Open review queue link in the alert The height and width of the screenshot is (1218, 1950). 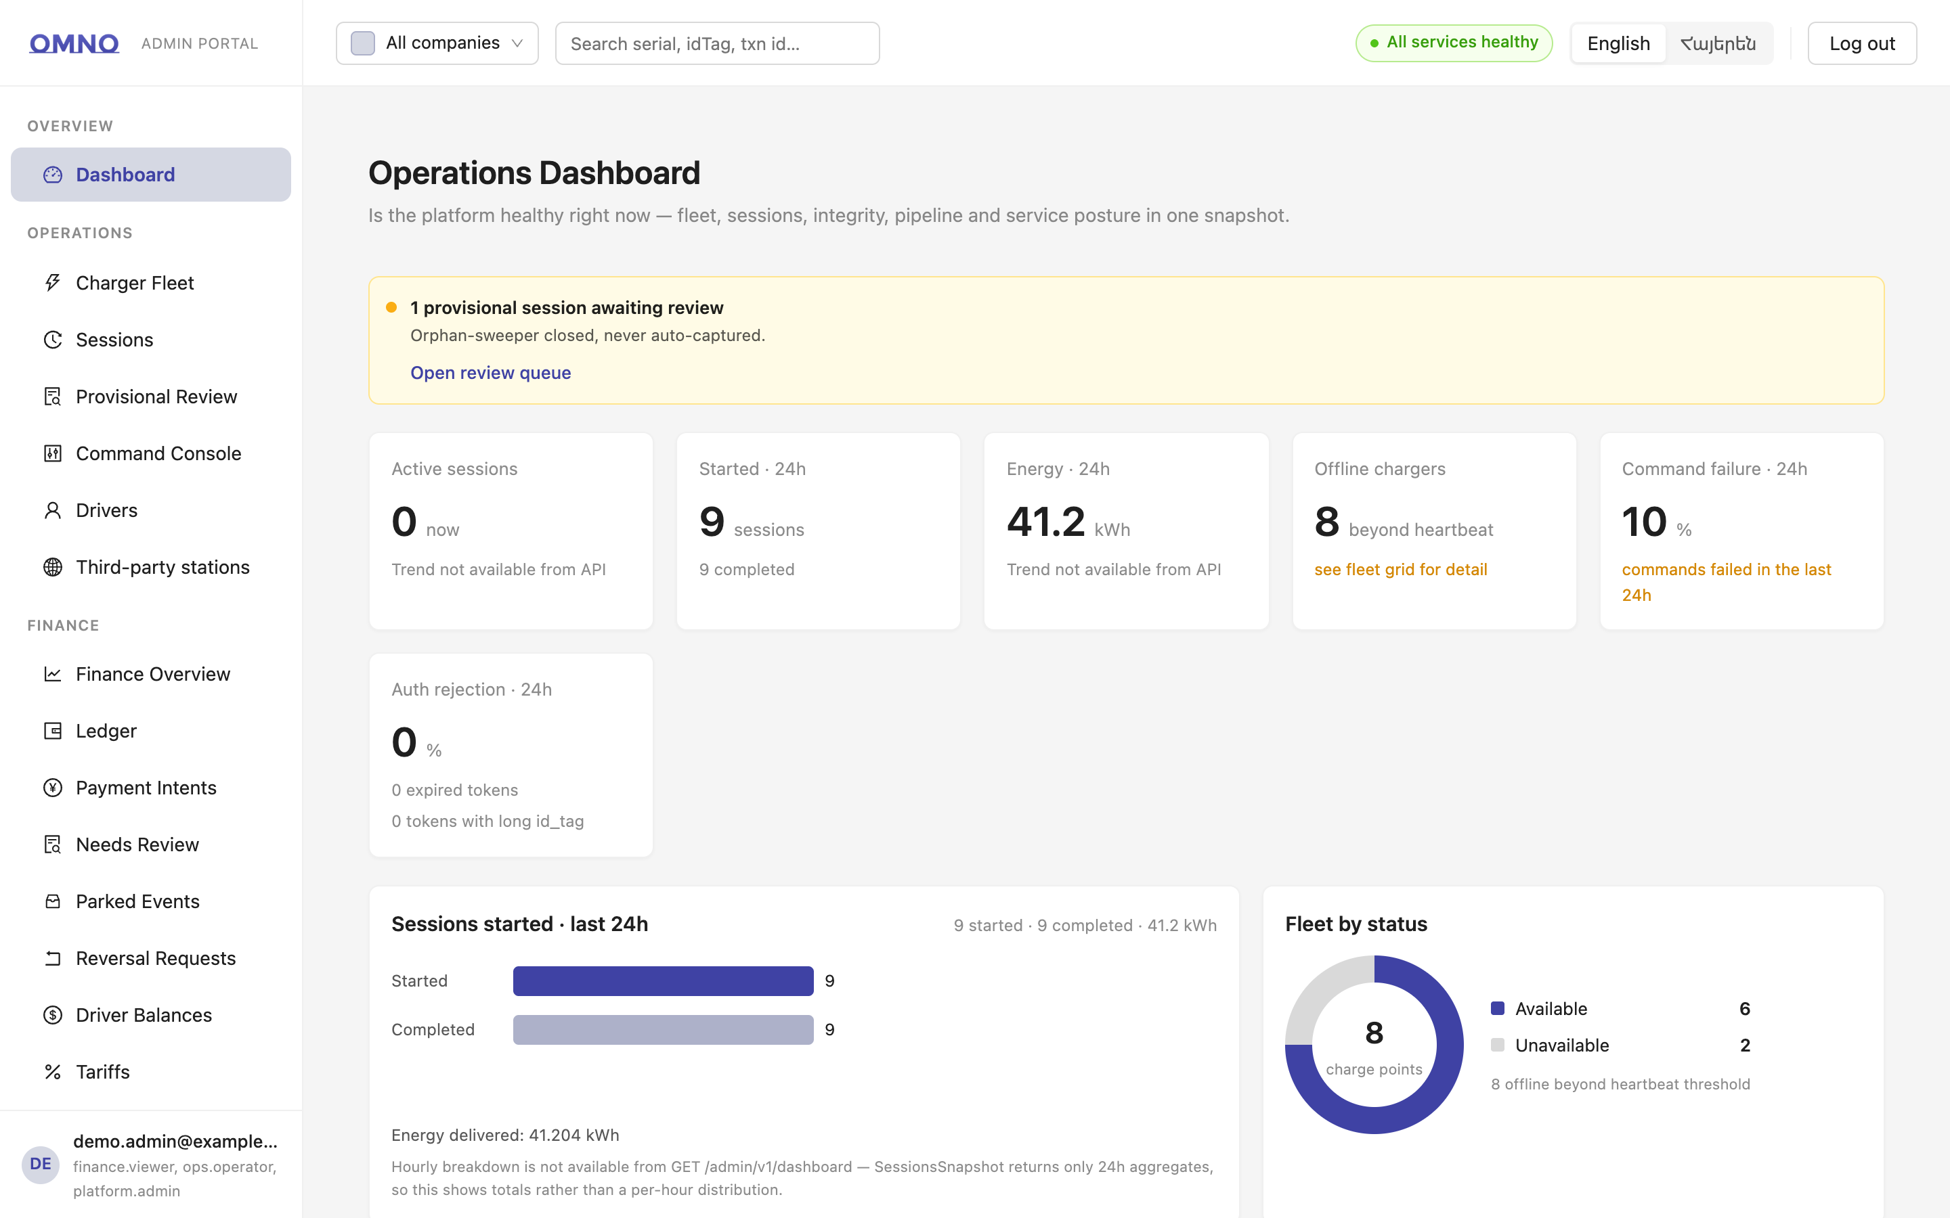pos(491,373)
